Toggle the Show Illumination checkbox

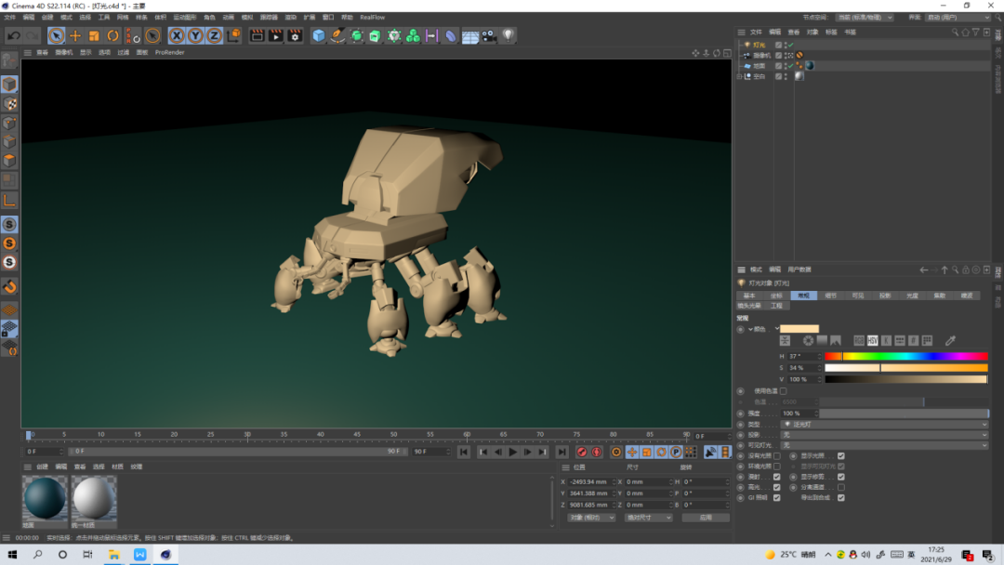[x=840, y=456]
